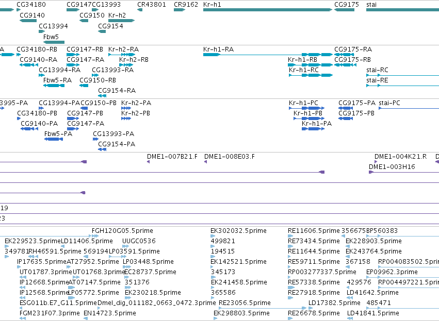
Task: Click the Kr-h1-PA protein label
Action: point(317,123)
